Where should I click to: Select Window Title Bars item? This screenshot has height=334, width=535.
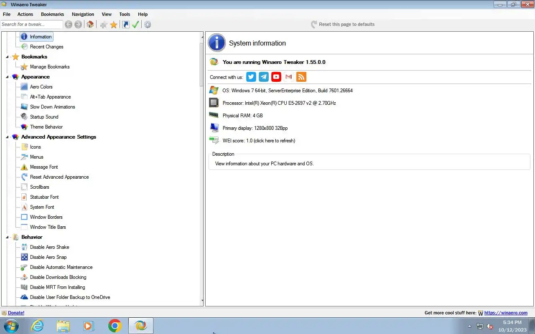point(48,227)
